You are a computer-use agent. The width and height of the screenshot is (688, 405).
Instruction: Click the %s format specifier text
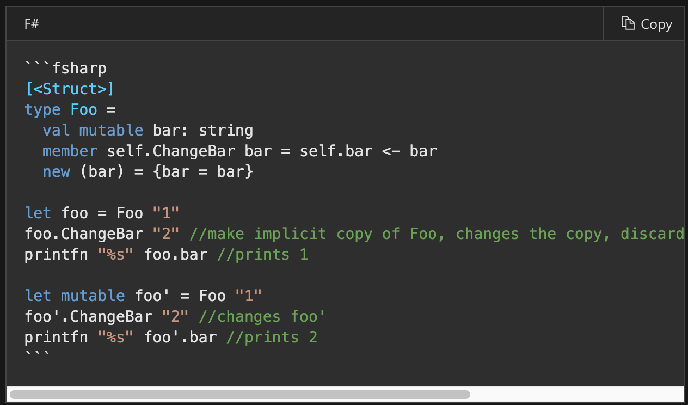coord(114,254)
